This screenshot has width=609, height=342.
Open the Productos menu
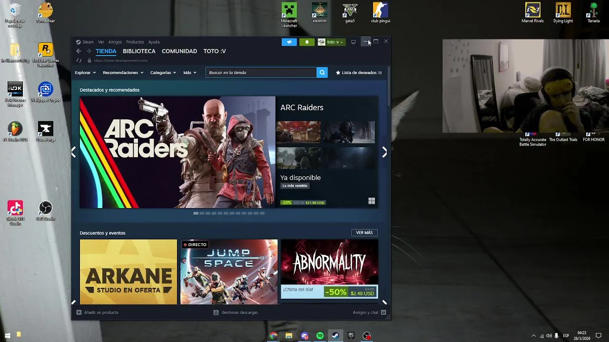click(x=135, y=42)
